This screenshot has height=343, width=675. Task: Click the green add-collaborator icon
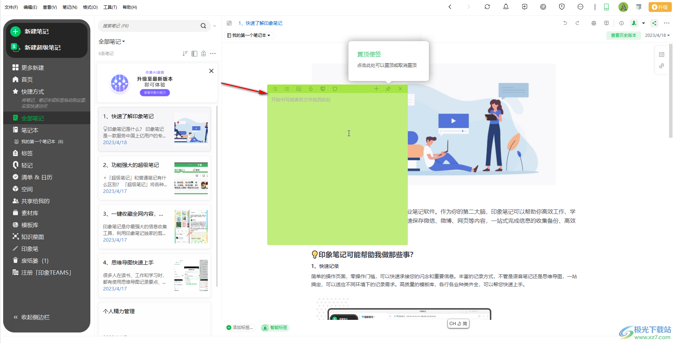pyautogui.click(x=634, y=23)
